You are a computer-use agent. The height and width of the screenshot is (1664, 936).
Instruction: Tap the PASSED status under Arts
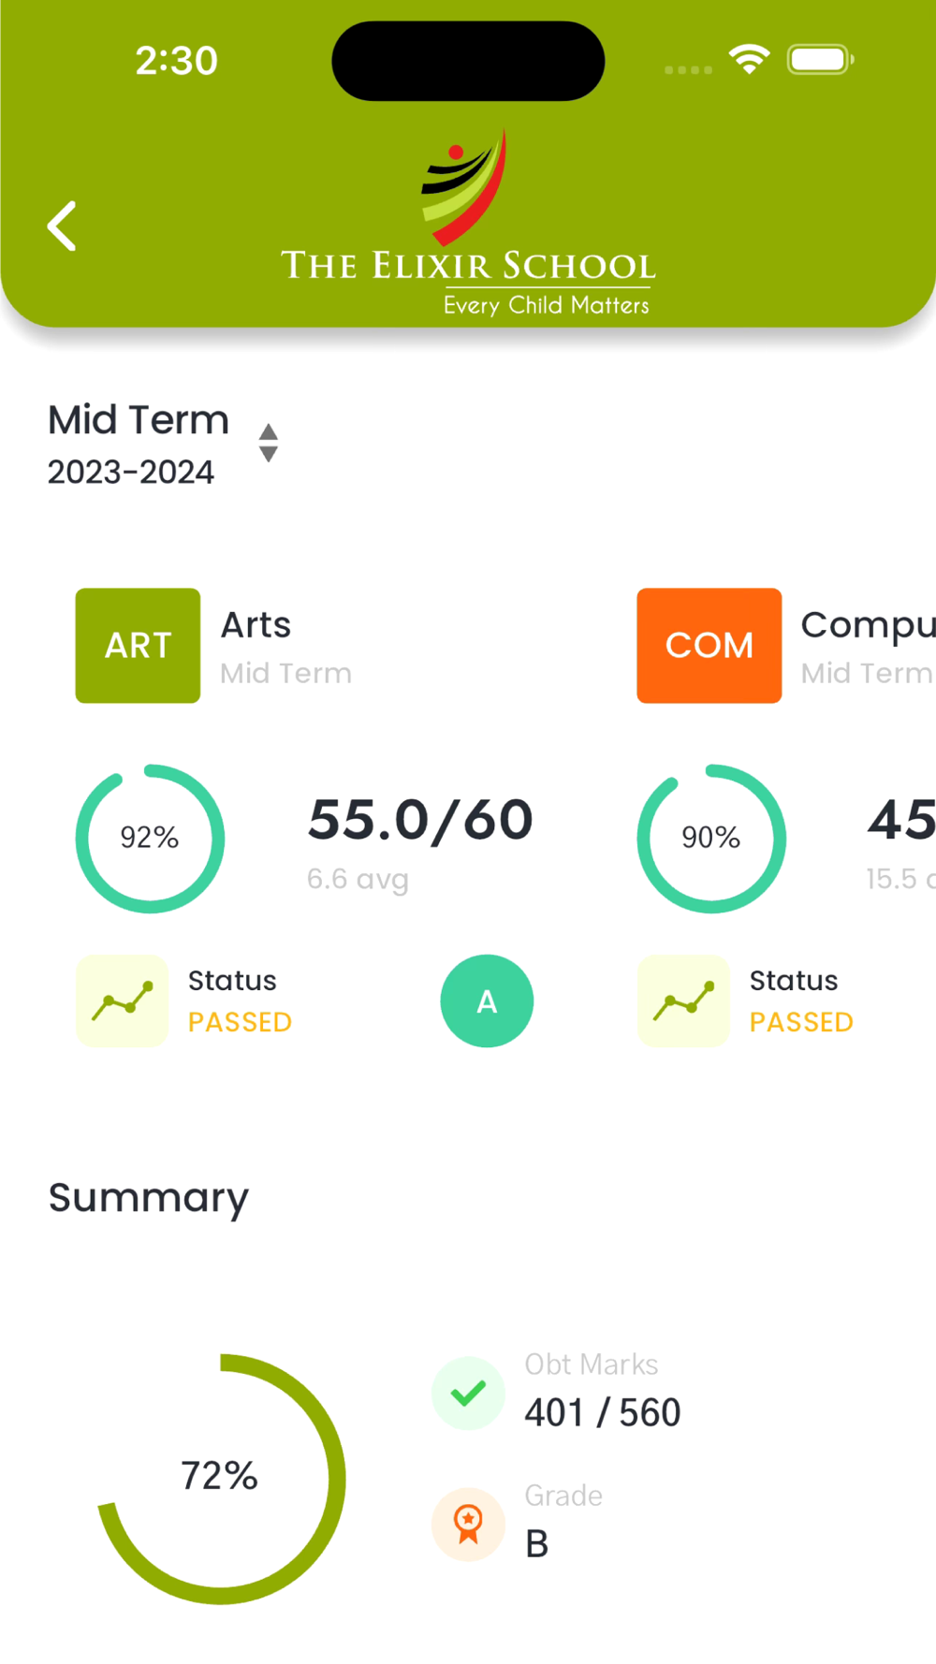point(241,1022)
